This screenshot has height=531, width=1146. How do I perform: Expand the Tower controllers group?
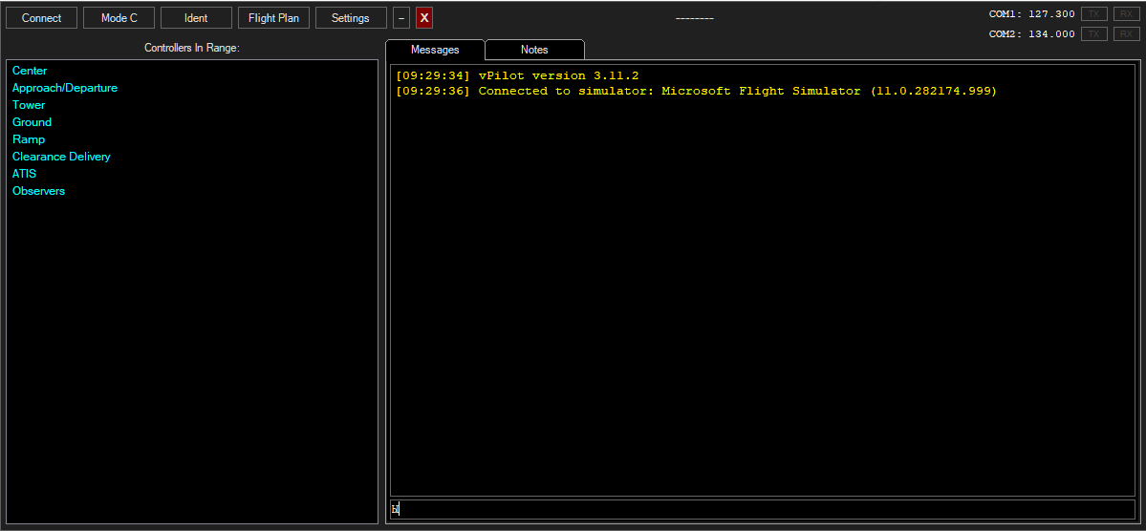29,105
